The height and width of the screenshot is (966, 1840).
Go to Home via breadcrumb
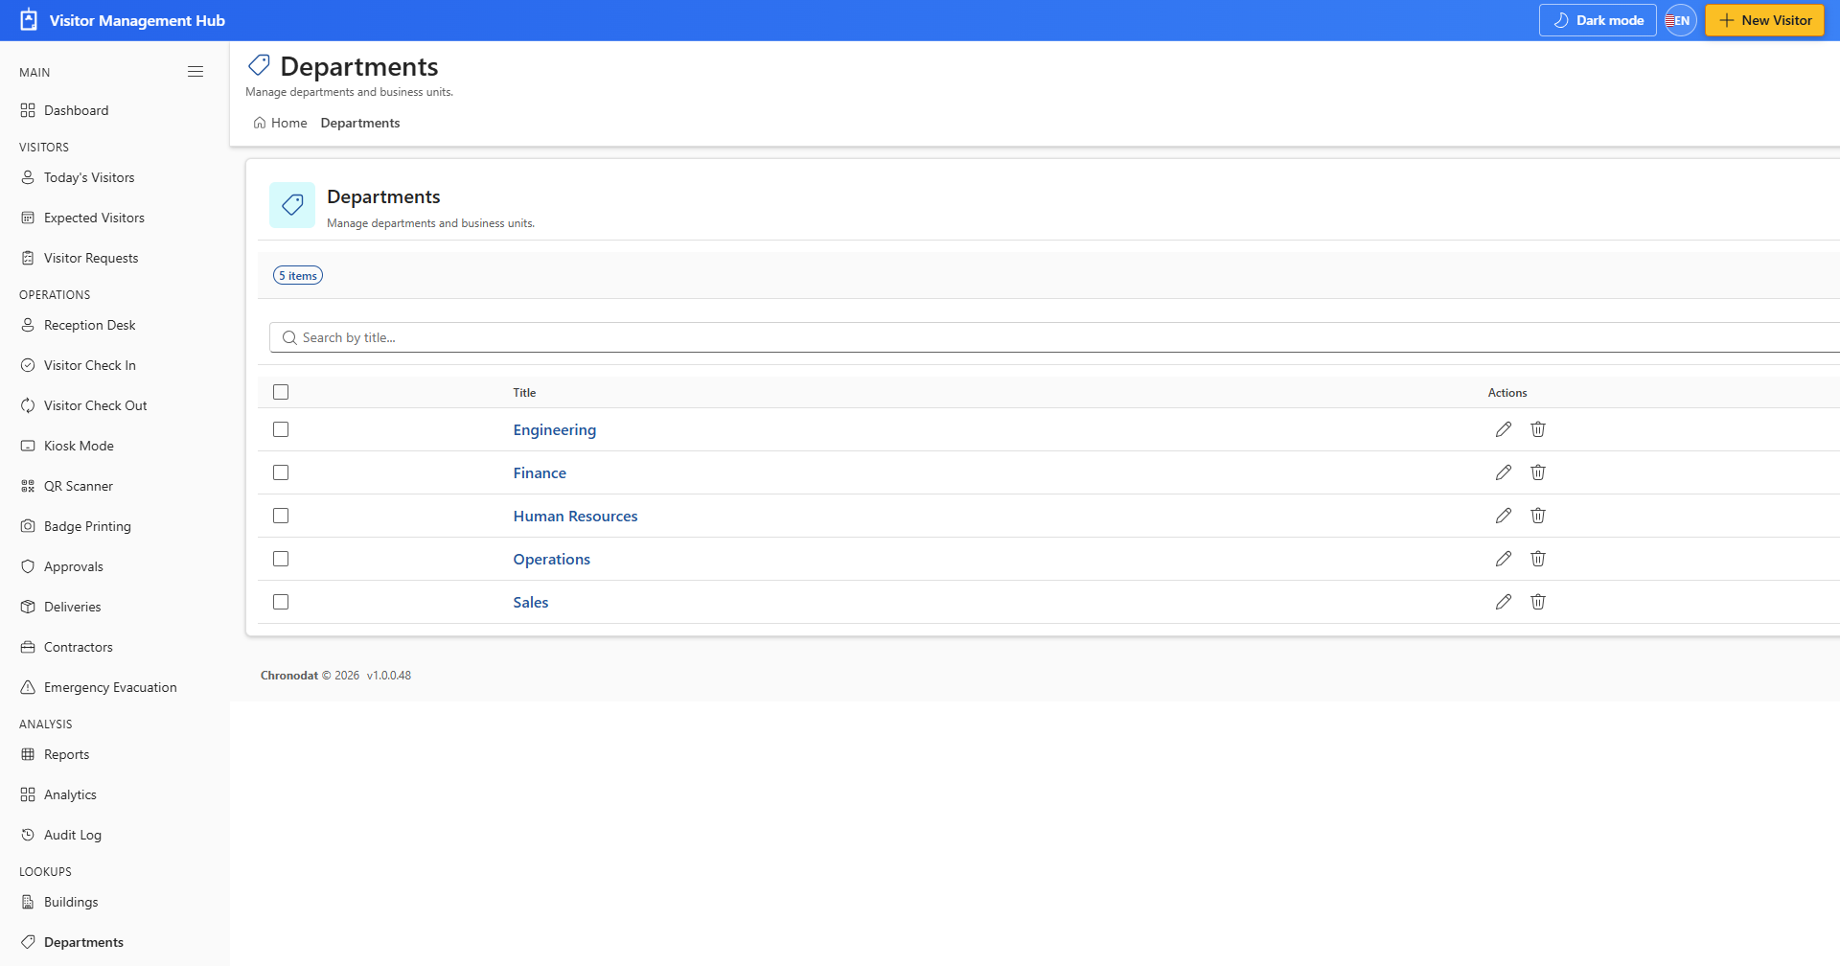click(288, 123)
